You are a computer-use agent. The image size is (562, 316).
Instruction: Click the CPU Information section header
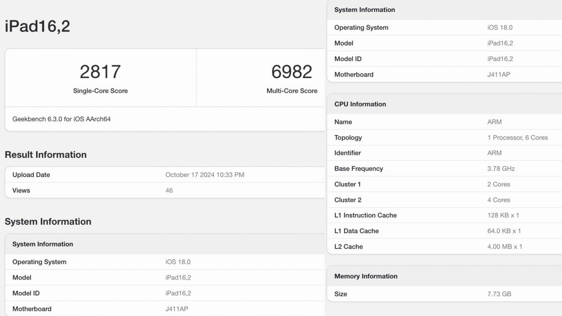[360, 104]
